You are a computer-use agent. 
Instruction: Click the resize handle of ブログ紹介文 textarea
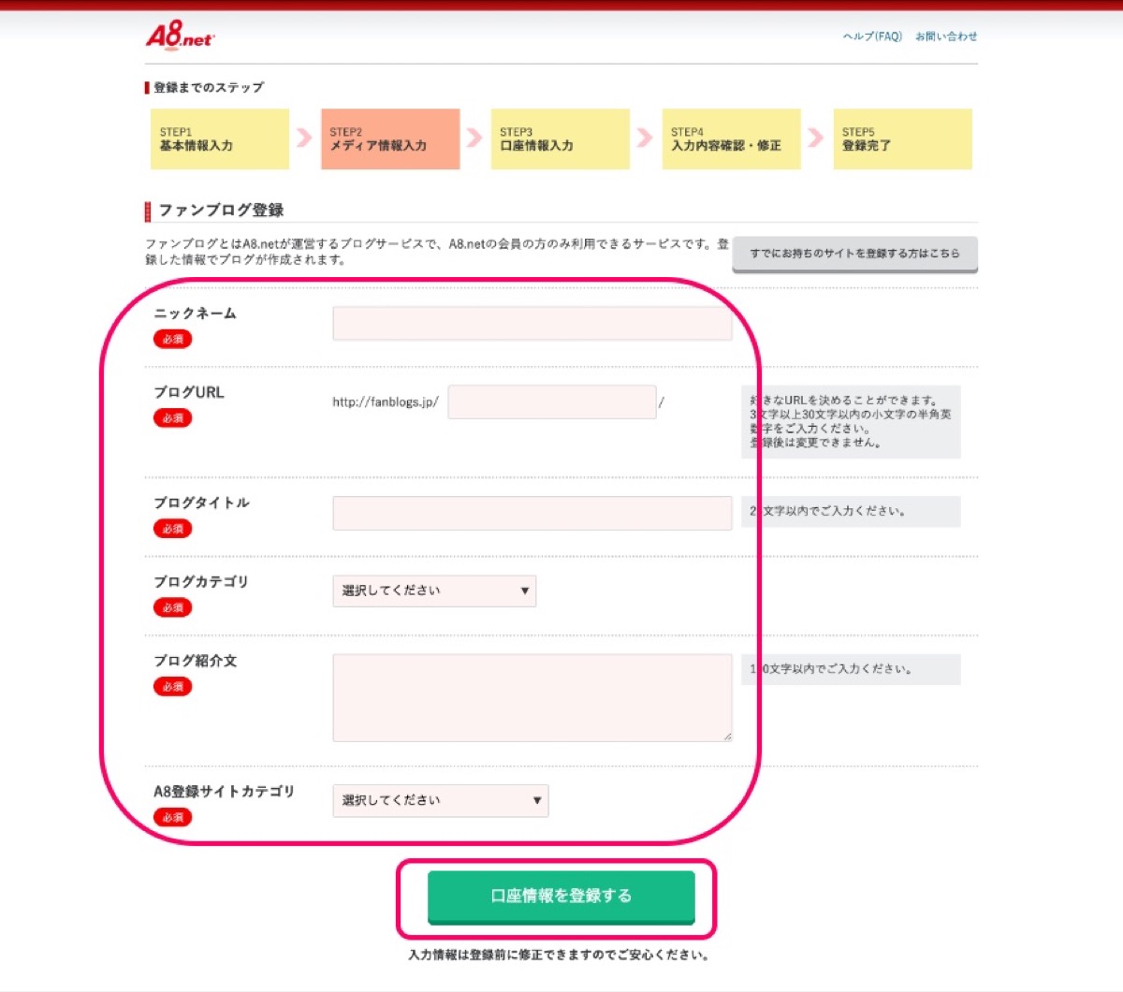726,737
